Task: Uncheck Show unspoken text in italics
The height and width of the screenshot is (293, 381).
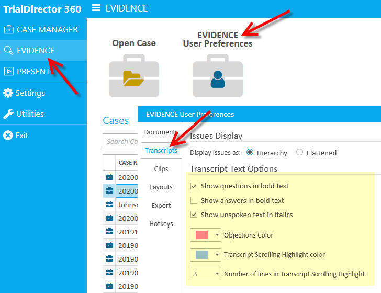Action: tap(194, 215)
